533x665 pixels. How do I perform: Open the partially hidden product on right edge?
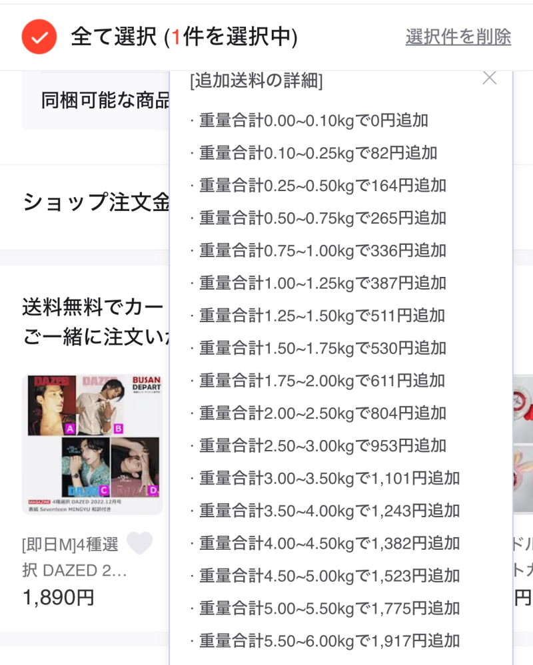[x=523, y=445]
